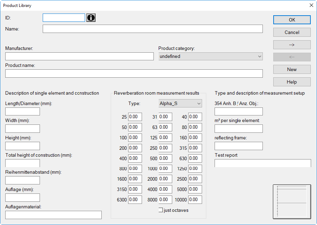
Task: Click the 250 Hz value box
Action: click(165, 148)
